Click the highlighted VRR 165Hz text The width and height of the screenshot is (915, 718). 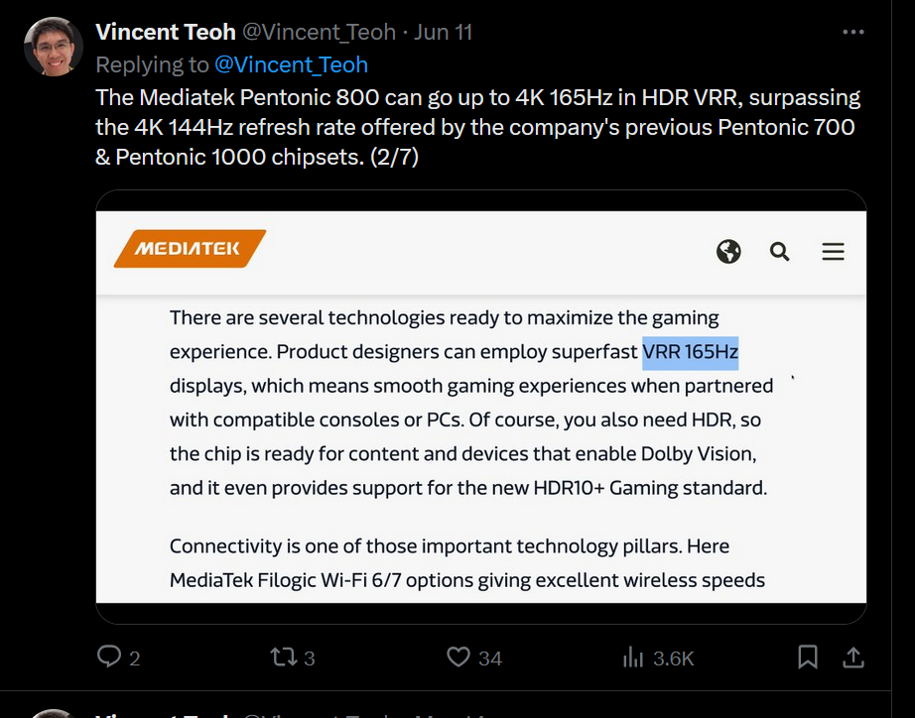click(690, 352)
